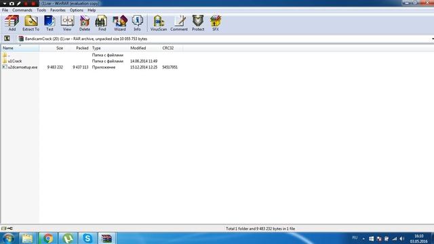Viewport: 434px width, 244px height.
Task: Open uTorrent from the taskbar
Action: click(x=68, y=238)
